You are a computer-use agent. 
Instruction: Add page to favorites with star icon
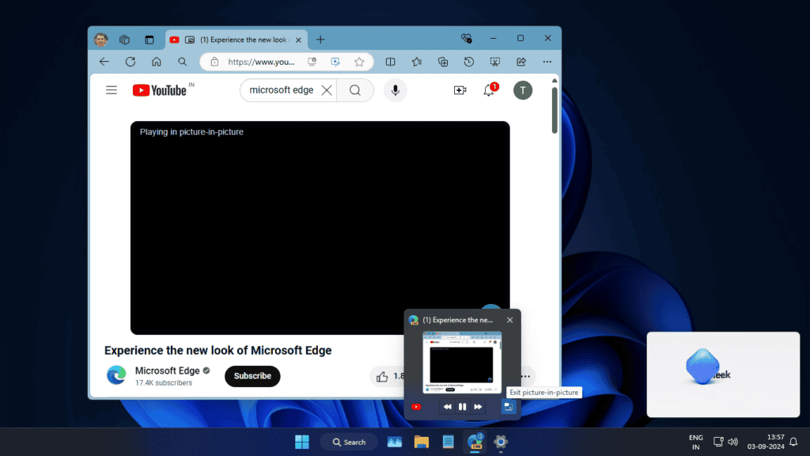[359, 62]
